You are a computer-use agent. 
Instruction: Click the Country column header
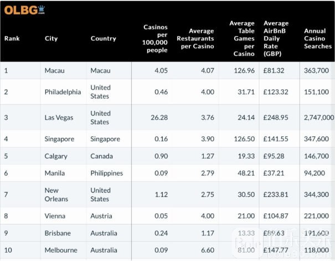point(104,39)
